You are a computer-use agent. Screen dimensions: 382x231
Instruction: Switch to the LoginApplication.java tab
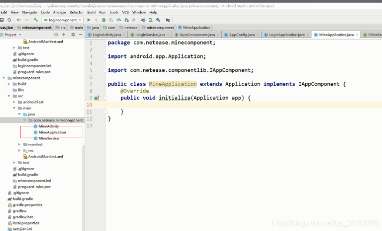[287, 35]
